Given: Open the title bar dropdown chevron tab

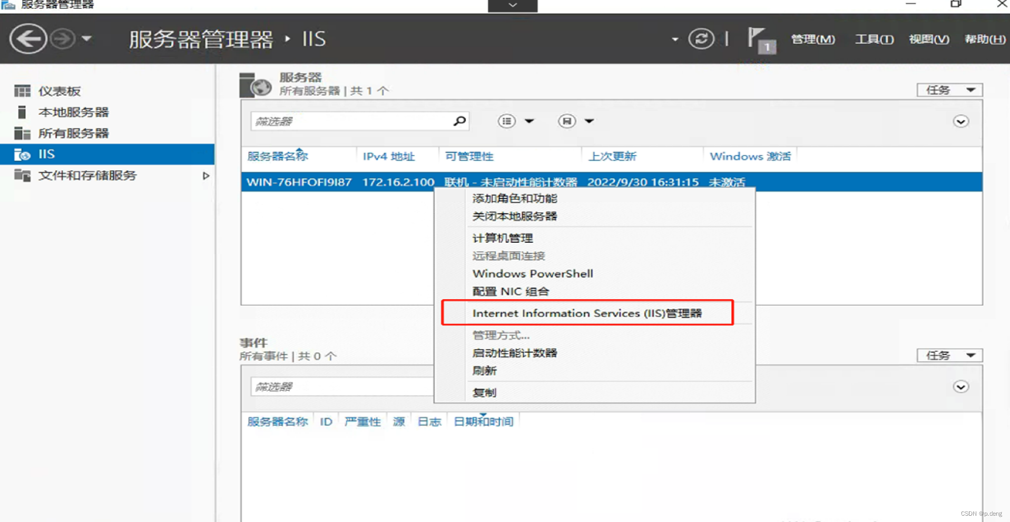Looking at the screenshot, I should point(513,5).
